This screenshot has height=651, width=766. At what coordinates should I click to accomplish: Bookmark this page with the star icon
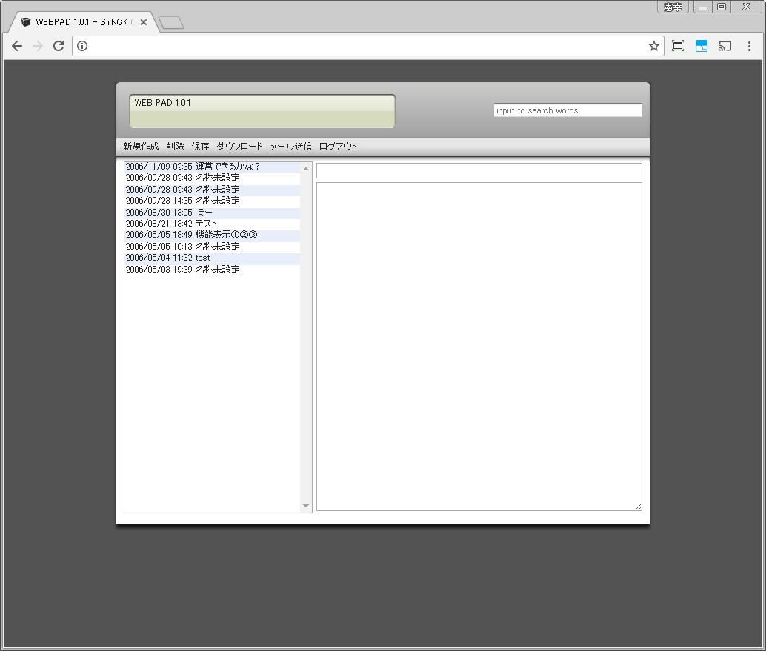tap(653, 46)
